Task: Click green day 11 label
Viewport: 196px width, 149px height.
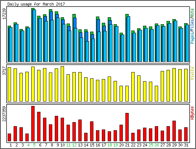Action: point(68,145)
